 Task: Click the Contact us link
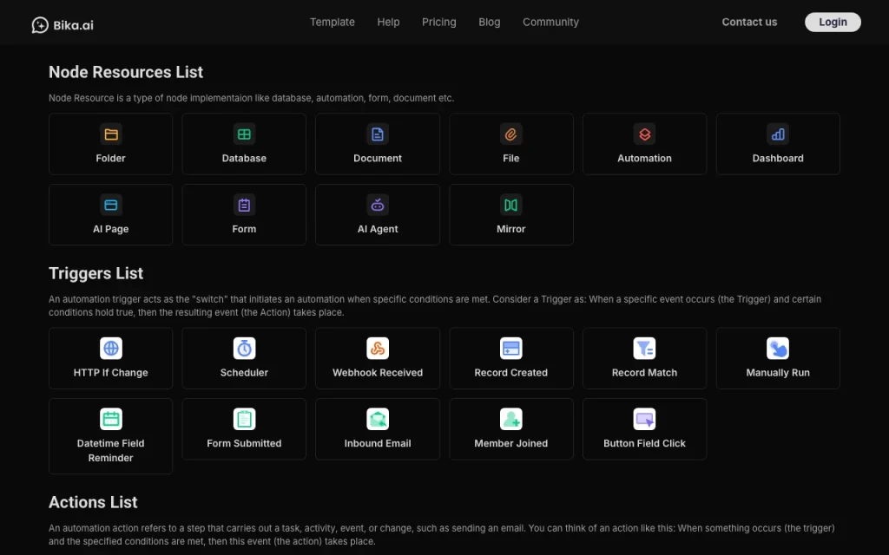(749, 22)
